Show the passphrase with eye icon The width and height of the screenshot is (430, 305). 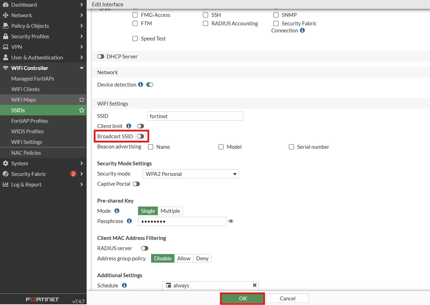pos(231,221)
